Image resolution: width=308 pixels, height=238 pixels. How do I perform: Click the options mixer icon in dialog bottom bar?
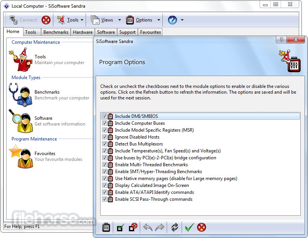[106, 227]
